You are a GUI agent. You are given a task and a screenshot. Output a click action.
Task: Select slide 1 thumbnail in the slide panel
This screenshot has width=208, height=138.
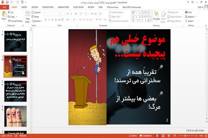15,41
